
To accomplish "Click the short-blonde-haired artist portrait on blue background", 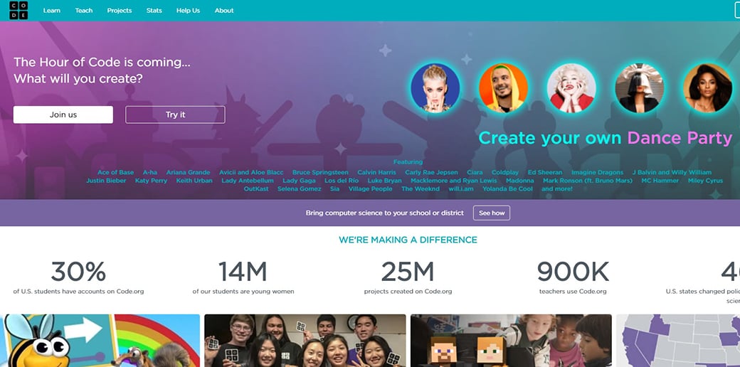I will click(x=435, y=88).
